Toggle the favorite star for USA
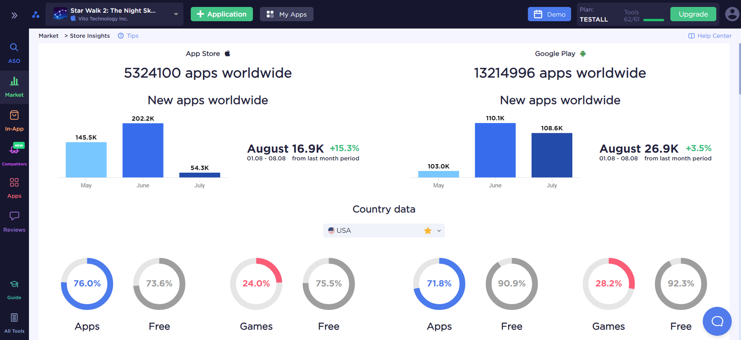Viewport: 741px width, 340px height. point(427,231)
